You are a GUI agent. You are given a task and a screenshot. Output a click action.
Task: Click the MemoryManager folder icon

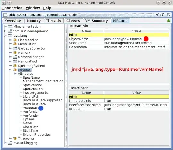[x=15, y=57]
